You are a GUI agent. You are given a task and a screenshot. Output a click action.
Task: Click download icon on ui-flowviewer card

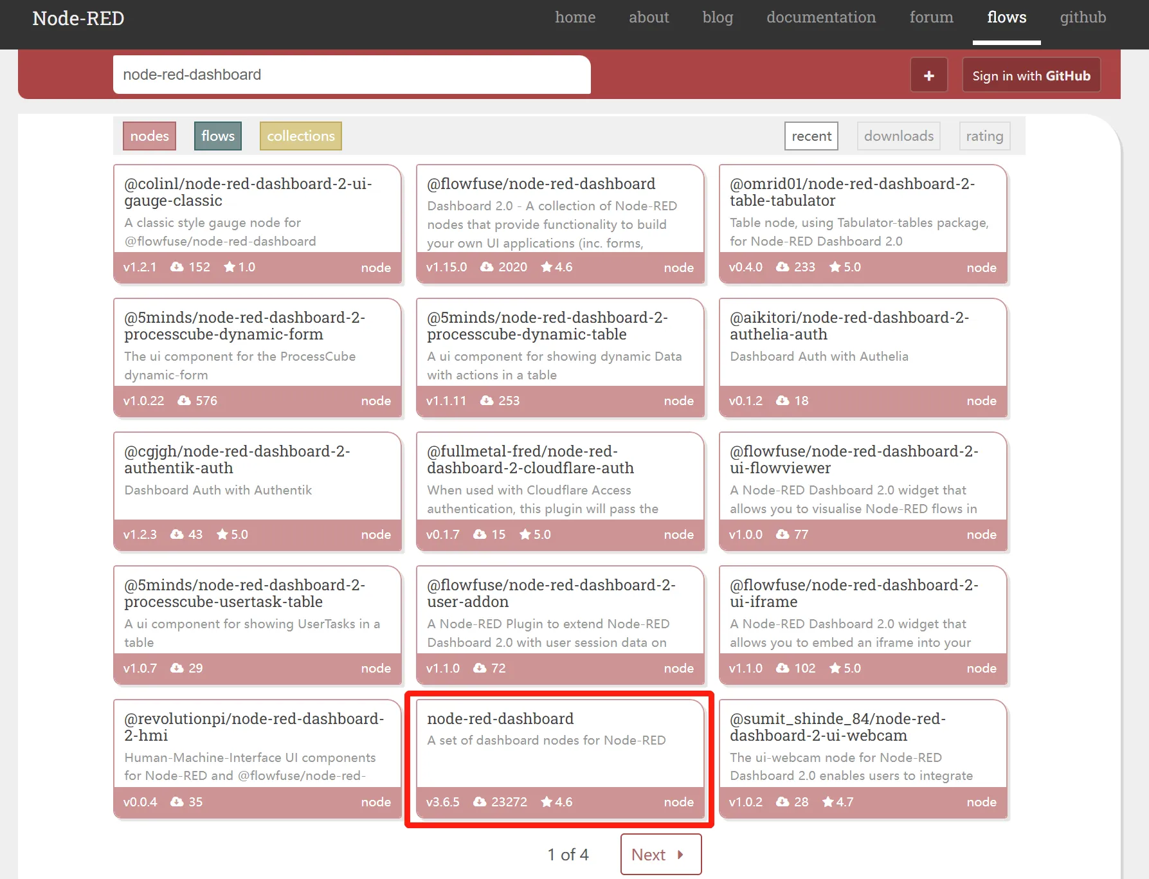[x=783, y=534]
